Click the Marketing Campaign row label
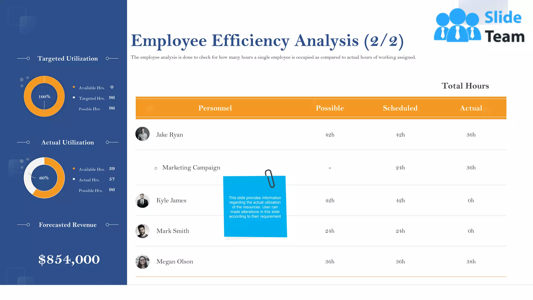Viewport: 533px width, 300px height. click(191, 167)
